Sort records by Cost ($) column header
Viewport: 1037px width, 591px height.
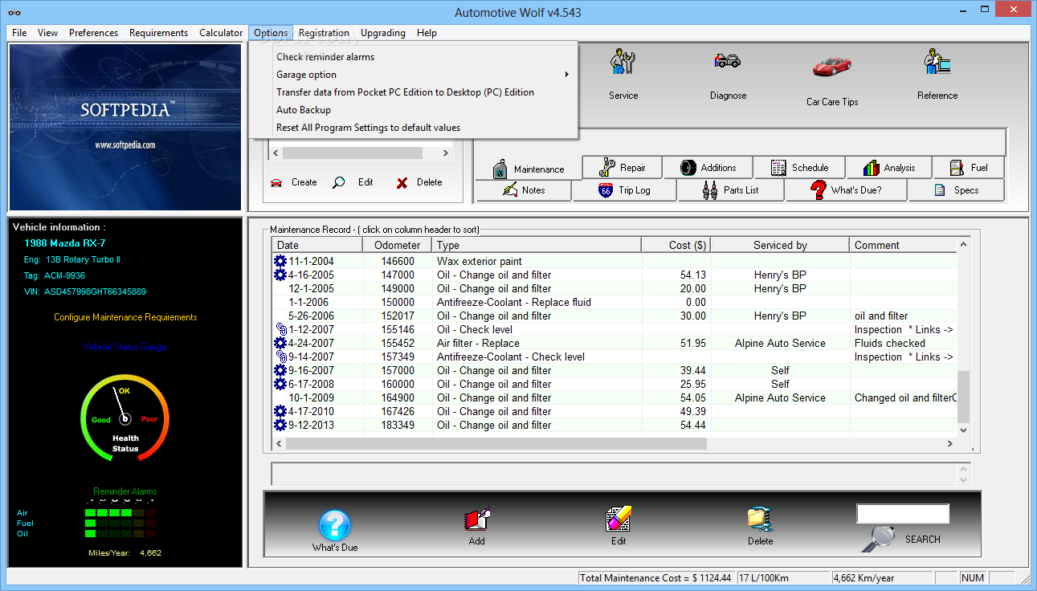676,245
